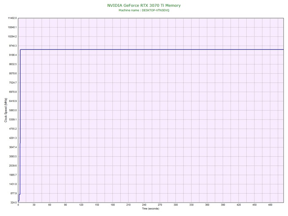
Task: Click the blue memory clock plateau line
Action: tap(152, 49)
